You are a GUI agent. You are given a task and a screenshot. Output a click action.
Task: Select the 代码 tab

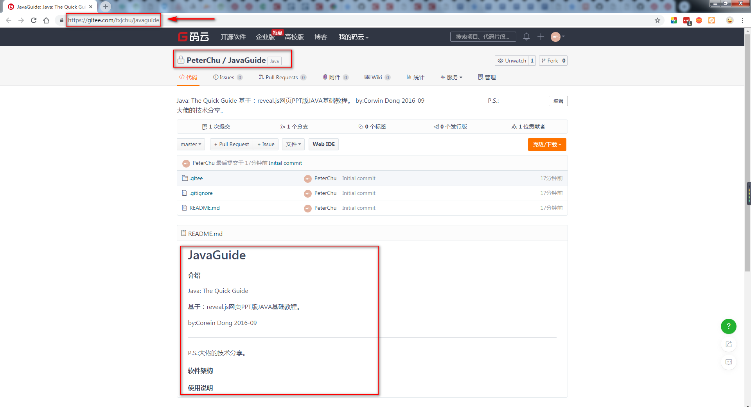point(188,77)
